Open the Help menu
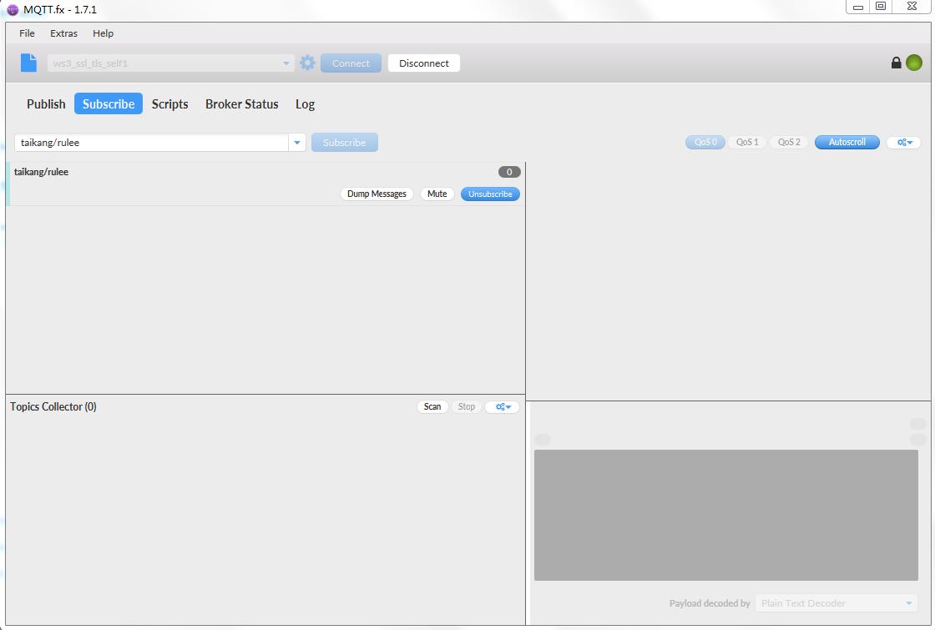The width and height of the screenshot is (935, 630). pos(104,33)
